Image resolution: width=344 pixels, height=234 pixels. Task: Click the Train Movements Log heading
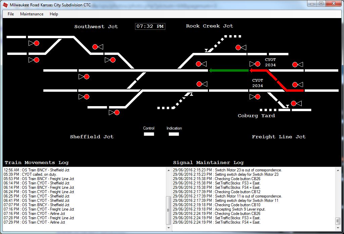37,162
